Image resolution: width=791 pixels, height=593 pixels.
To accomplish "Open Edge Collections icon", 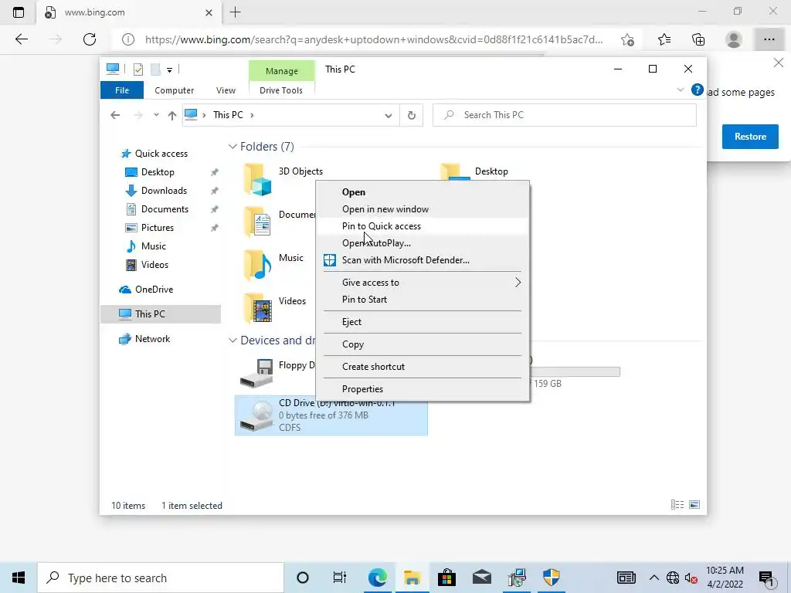I will coord(698,39).
